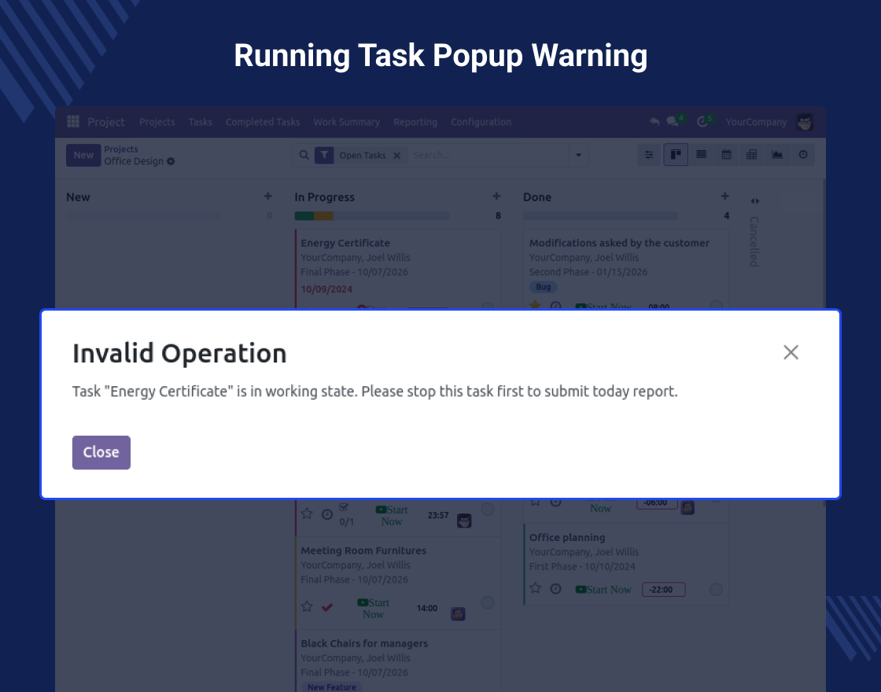The width and height of the screenshot is (881, 692).
Task: Switch to List view
Action: click(701, 154)
